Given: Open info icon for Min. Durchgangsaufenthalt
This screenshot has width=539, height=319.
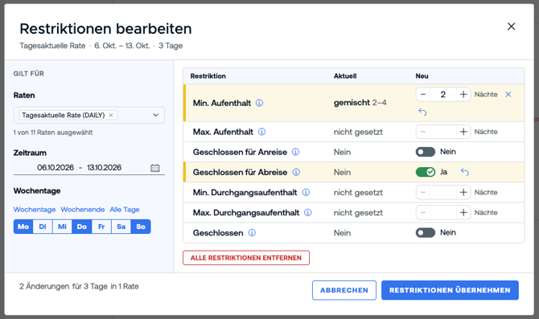Looking at the screenshot, I should click(306, 192).
